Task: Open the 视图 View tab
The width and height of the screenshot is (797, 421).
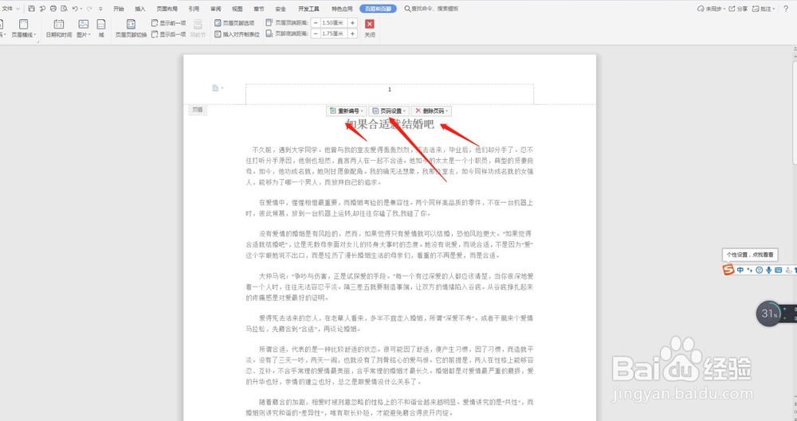Action: 238,9
